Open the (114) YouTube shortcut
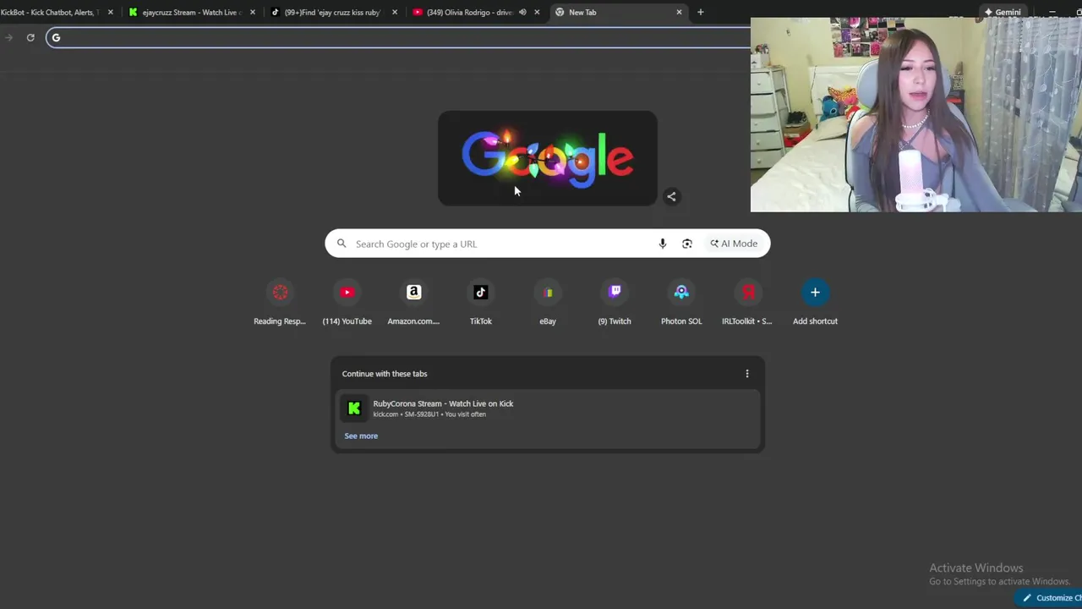Screen dimensions: 1082x609 [x=347, y=302]
